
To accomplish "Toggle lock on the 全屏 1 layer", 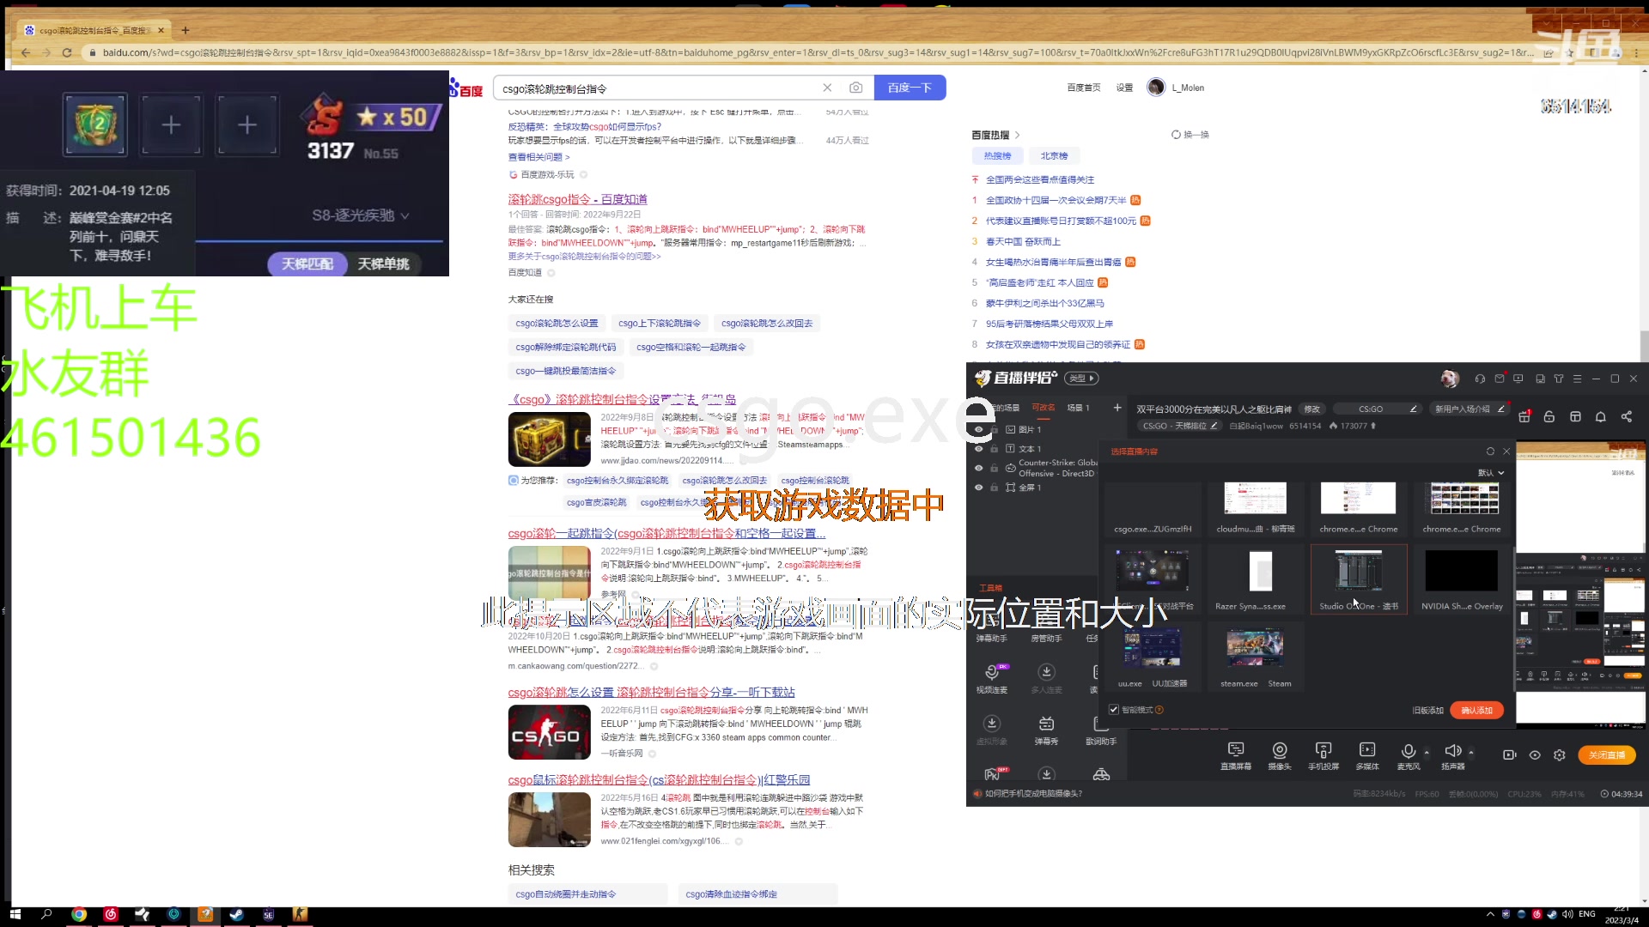I will click(995, 488).
